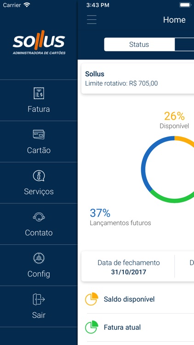This screenshot has width=194, height=345.
Task: Tap the Contato headset icon
Action: 39,217
